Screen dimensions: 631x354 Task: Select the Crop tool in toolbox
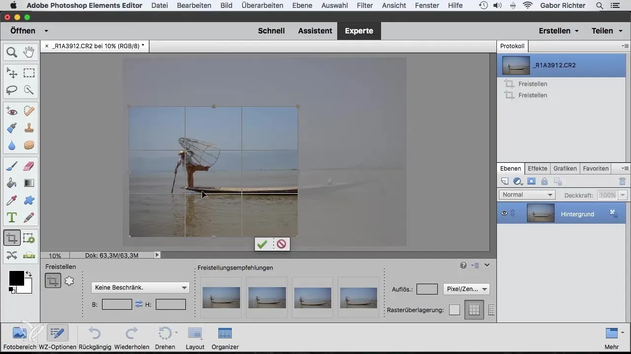pos(12,238)
